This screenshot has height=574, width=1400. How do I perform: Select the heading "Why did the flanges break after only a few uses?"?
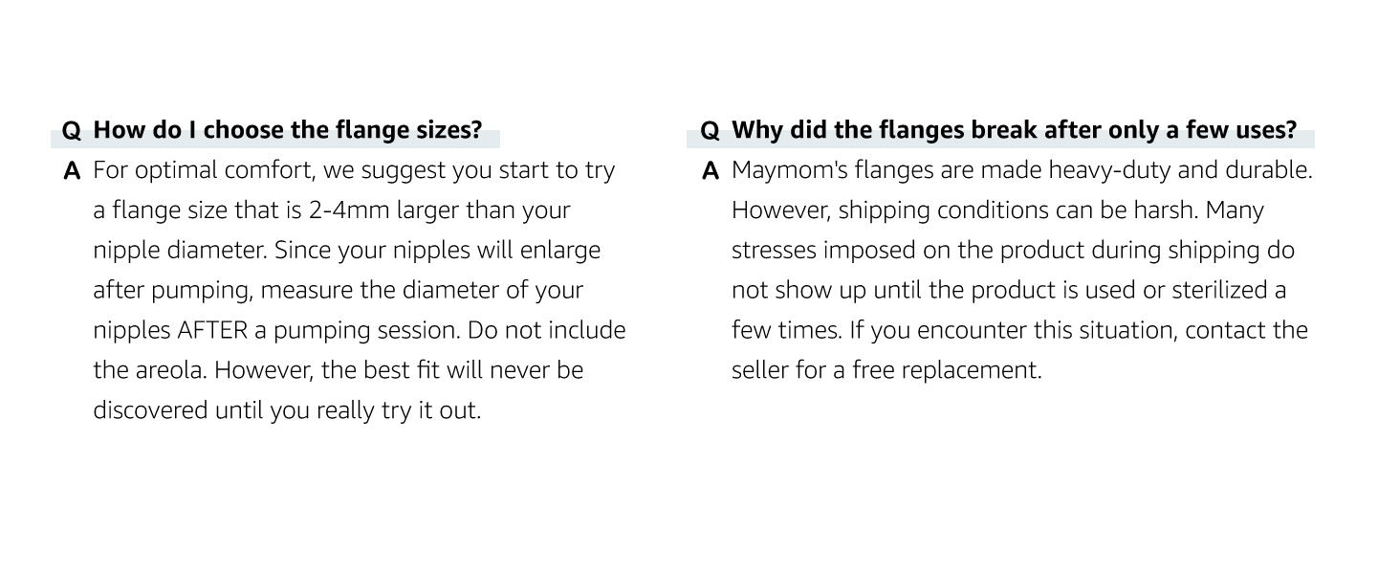1014,129
